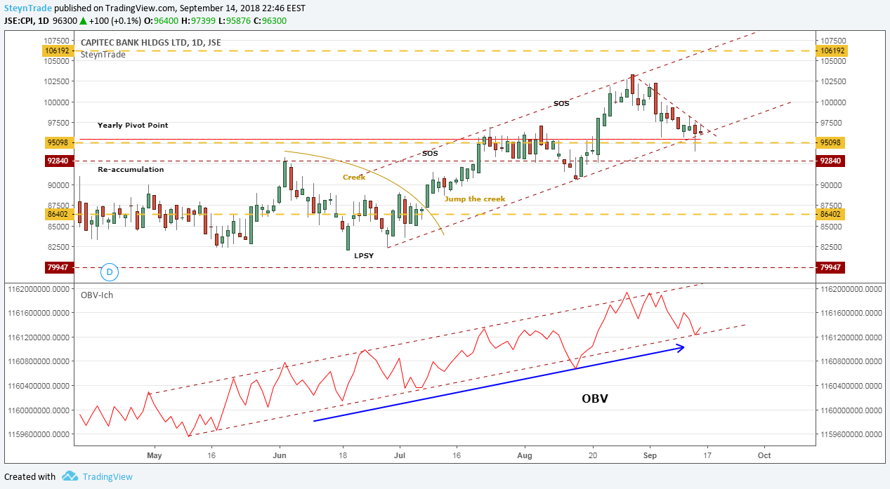The image size is (890, 489).
Task: Click the 1162000000.0000 value on right OBV axis
Action: [852, 288]
